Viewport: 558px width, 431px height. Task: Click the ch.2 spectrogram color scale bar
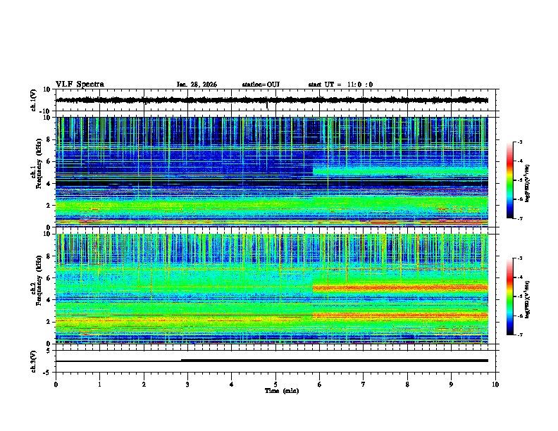click(x=510, y=296)
